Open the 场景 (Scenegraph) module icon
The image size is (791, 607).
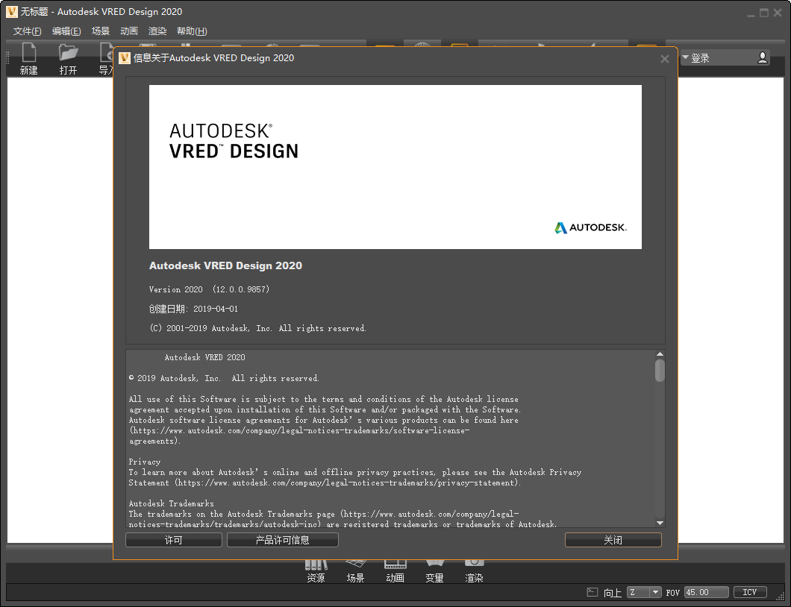(355, 568)
